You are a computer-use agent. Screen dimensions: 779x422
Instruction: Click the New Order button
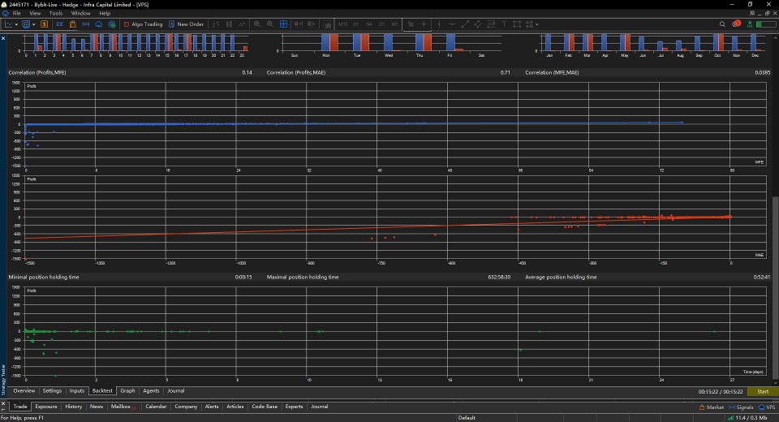pyautogui.click(x=187, y=24)
